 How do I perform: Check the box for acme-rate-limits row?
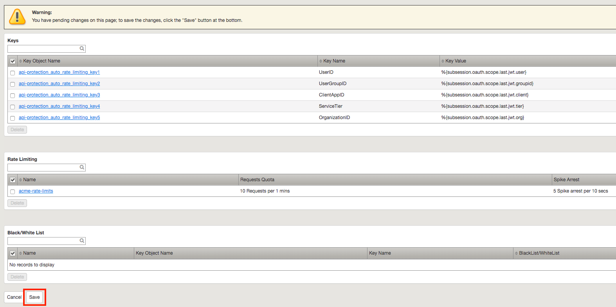[13, 191]
